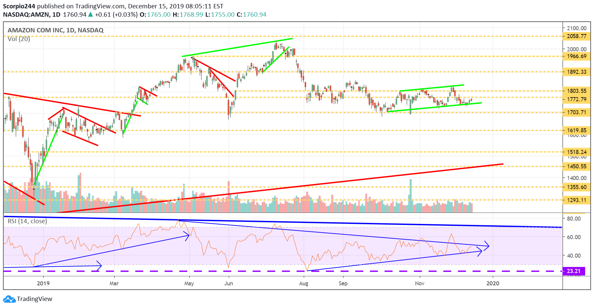This screenshot has height=308, width=594.
Task: Click the TradingView cloud logo icon
Action: 9,299
